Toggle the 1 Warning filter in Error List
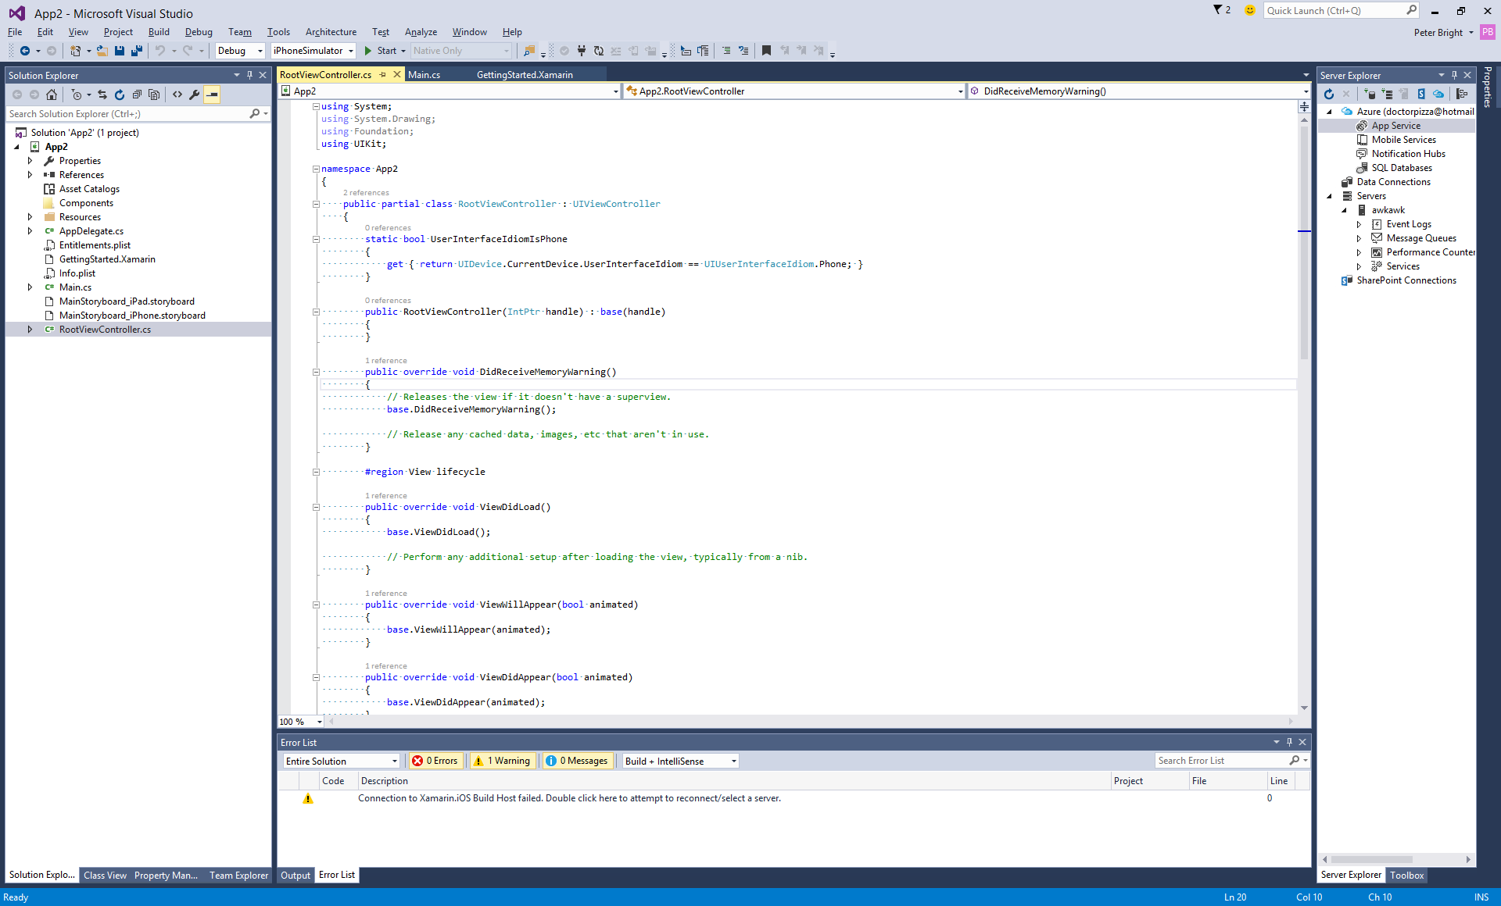 tap(503, 761)
